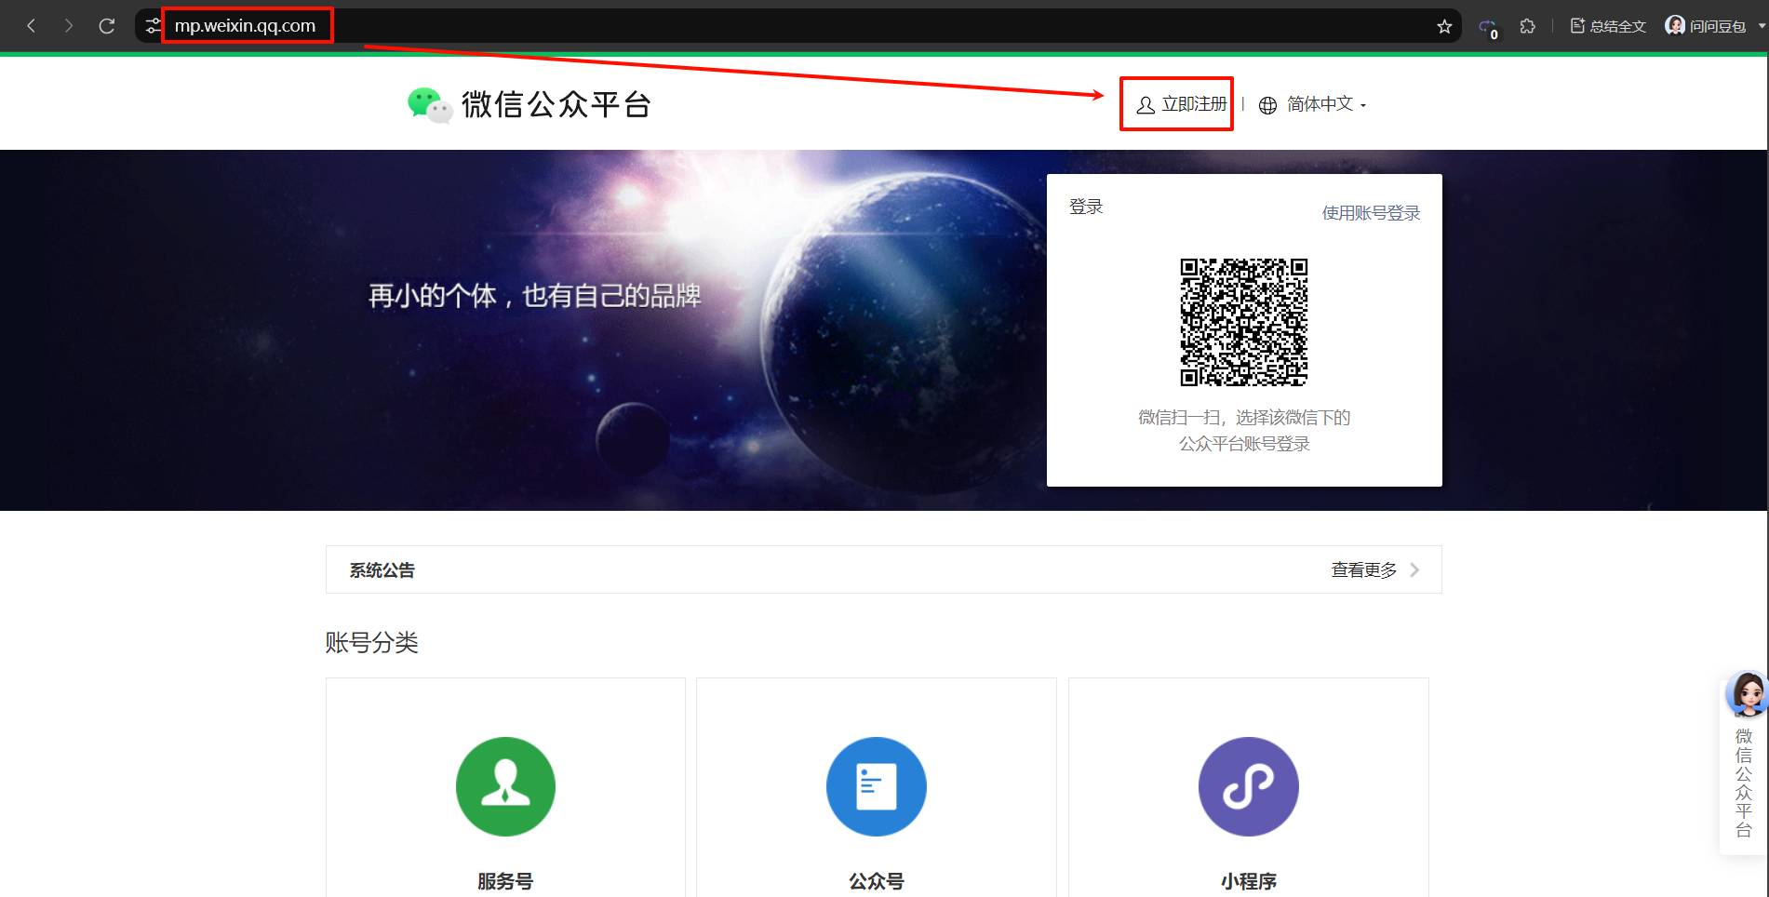
Task: Click the 账号分类 section heading
Action: click(372, 642)
